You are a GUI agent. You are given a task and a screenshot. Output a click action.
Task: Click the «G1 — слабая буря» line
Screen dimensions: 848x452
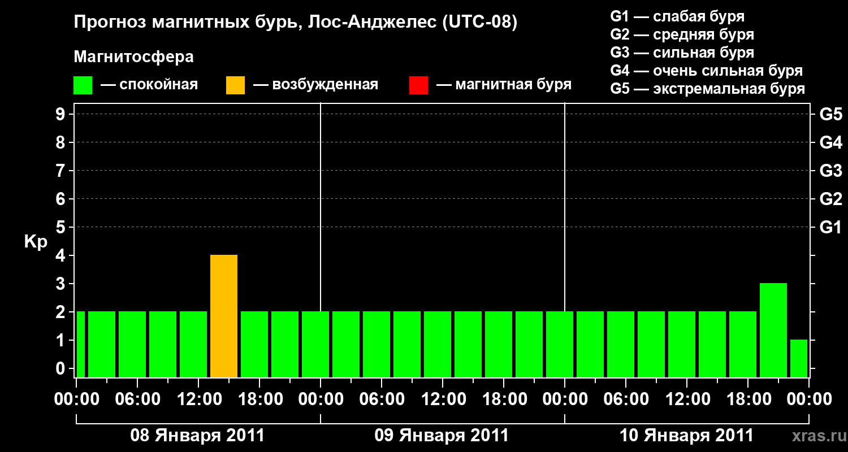pos(677,16)
